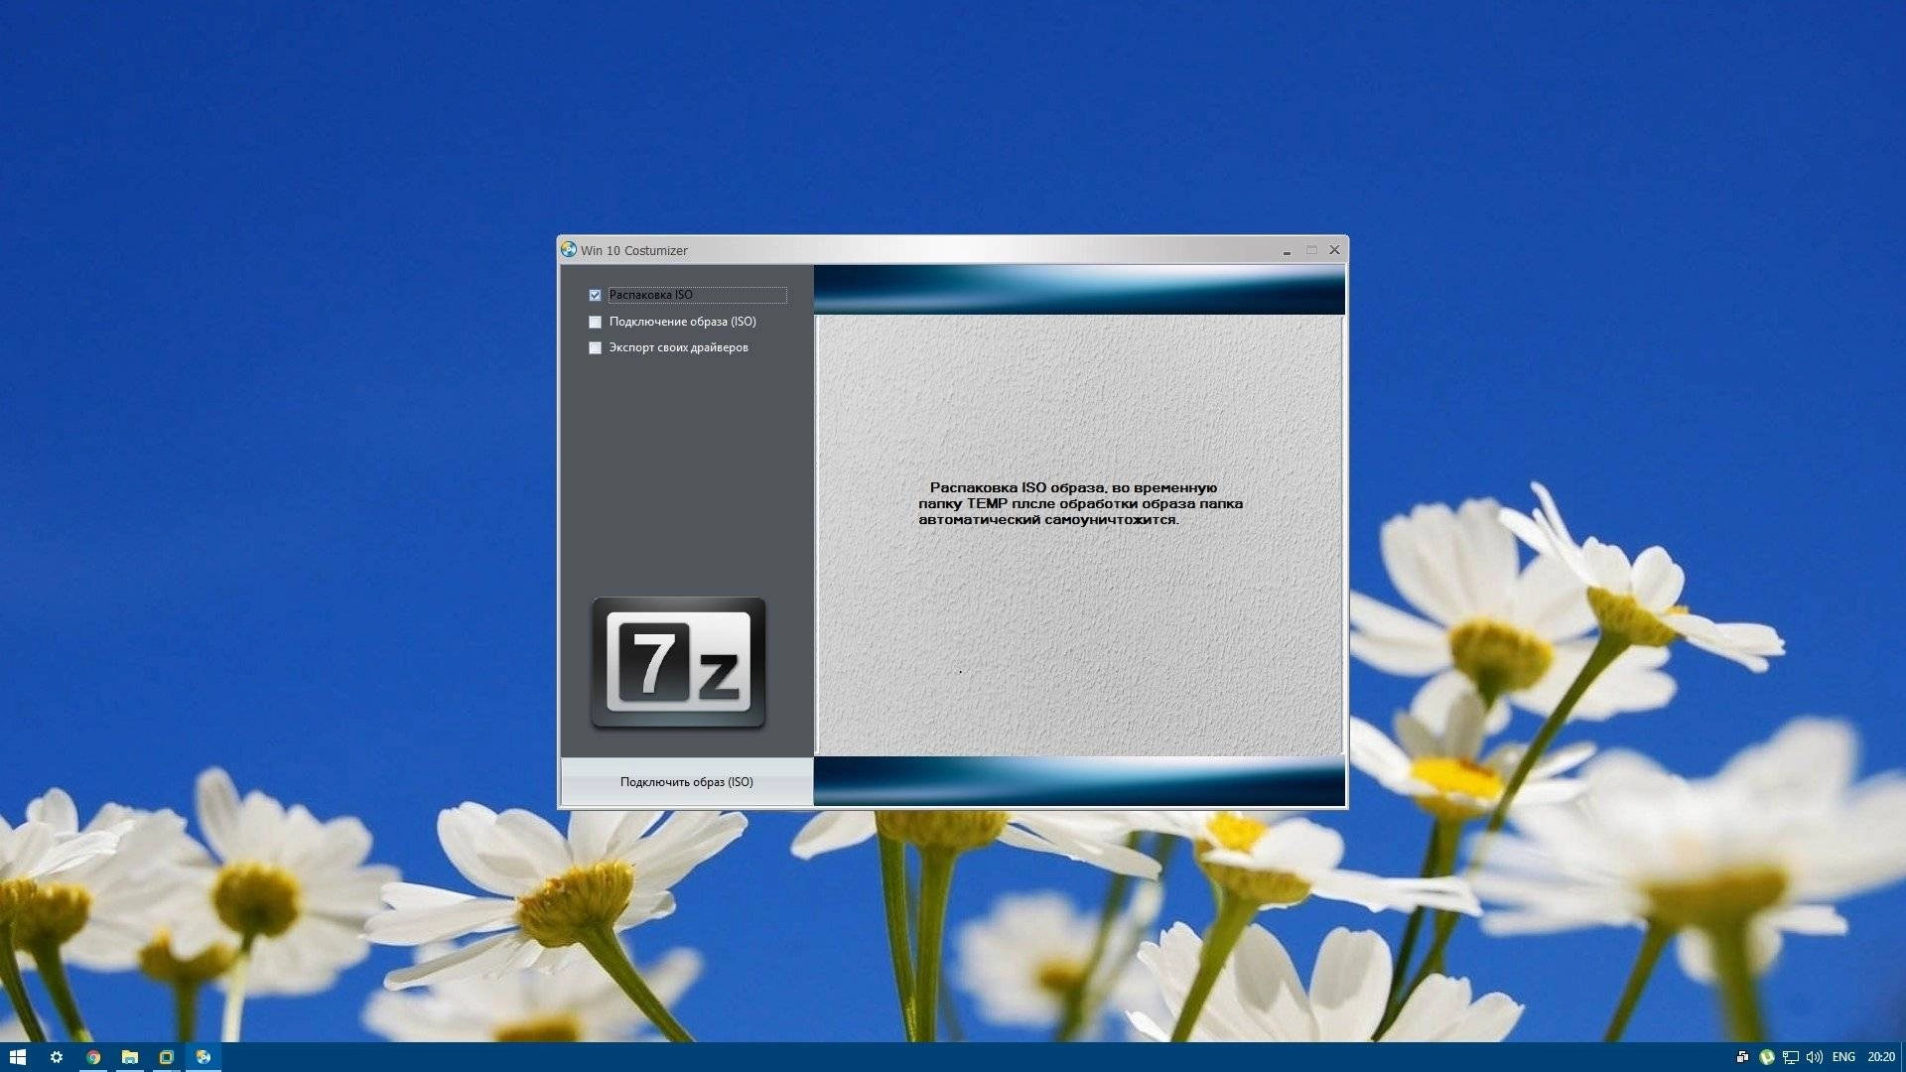Click the large 7z logo image
Image resolution: width=1906 pixels, height=1072 pixels.
(678, 663)
